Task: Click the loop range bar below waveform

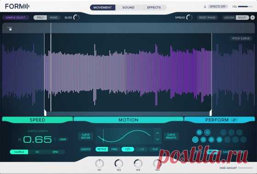Action: pos(128,114)
